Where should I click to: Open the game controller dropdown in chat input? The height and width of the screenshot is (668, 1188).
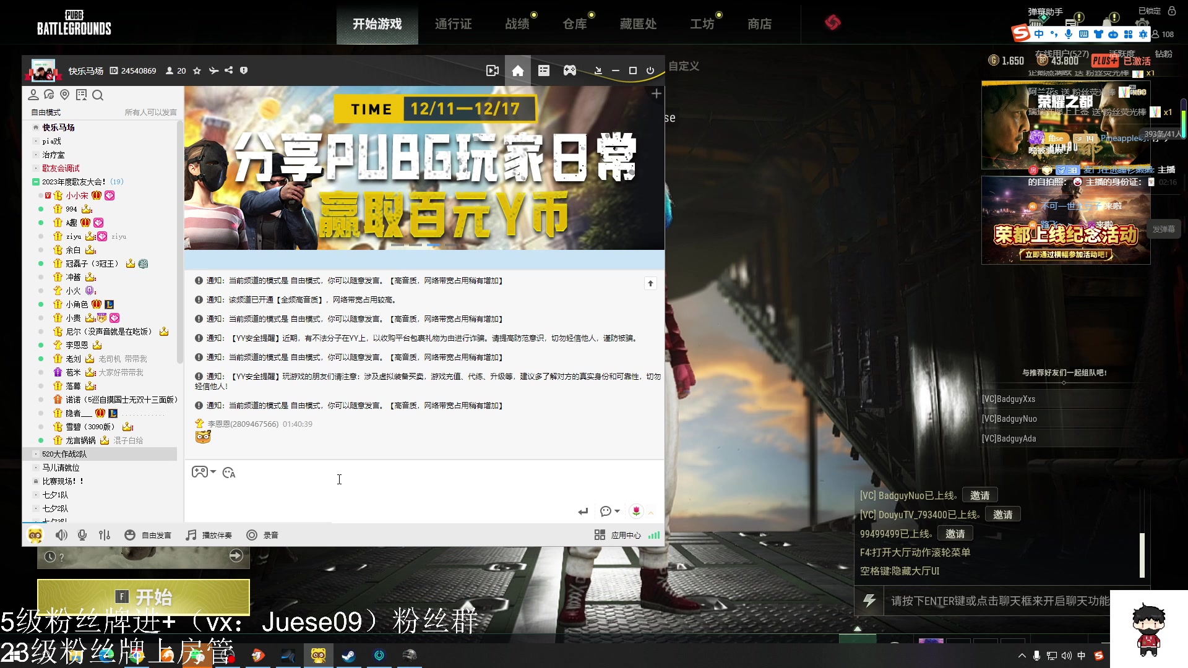click(x=204, y=472)
